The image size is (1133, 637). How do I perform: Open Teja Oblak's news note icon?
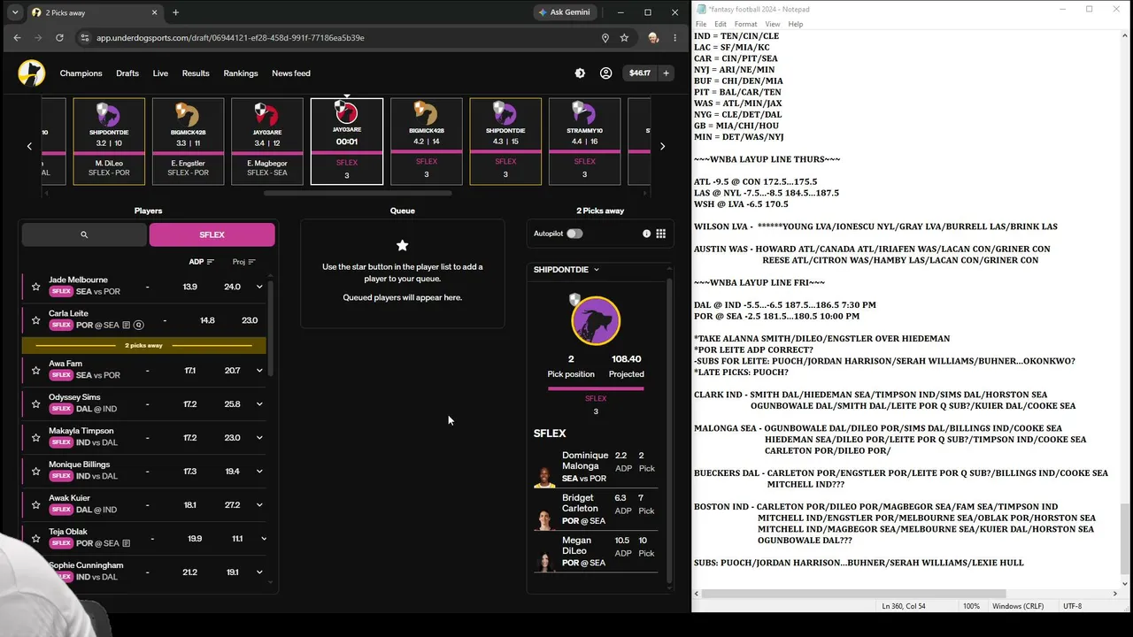pyautogui.click(x=127, y=543)
